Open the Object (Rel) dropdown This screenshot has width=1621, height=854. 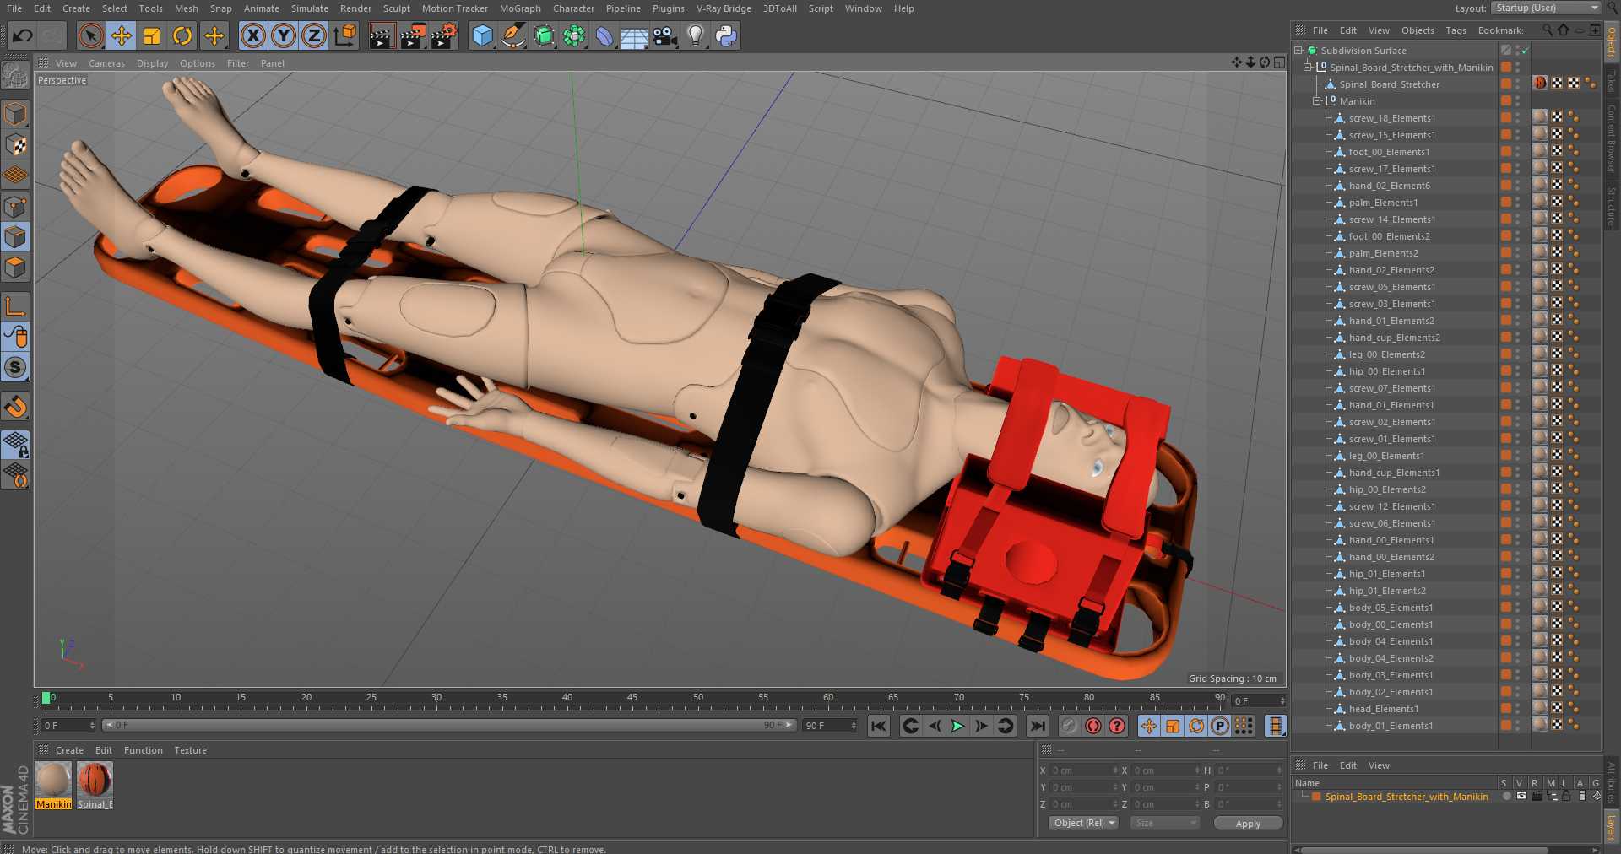click(1084, 823)
